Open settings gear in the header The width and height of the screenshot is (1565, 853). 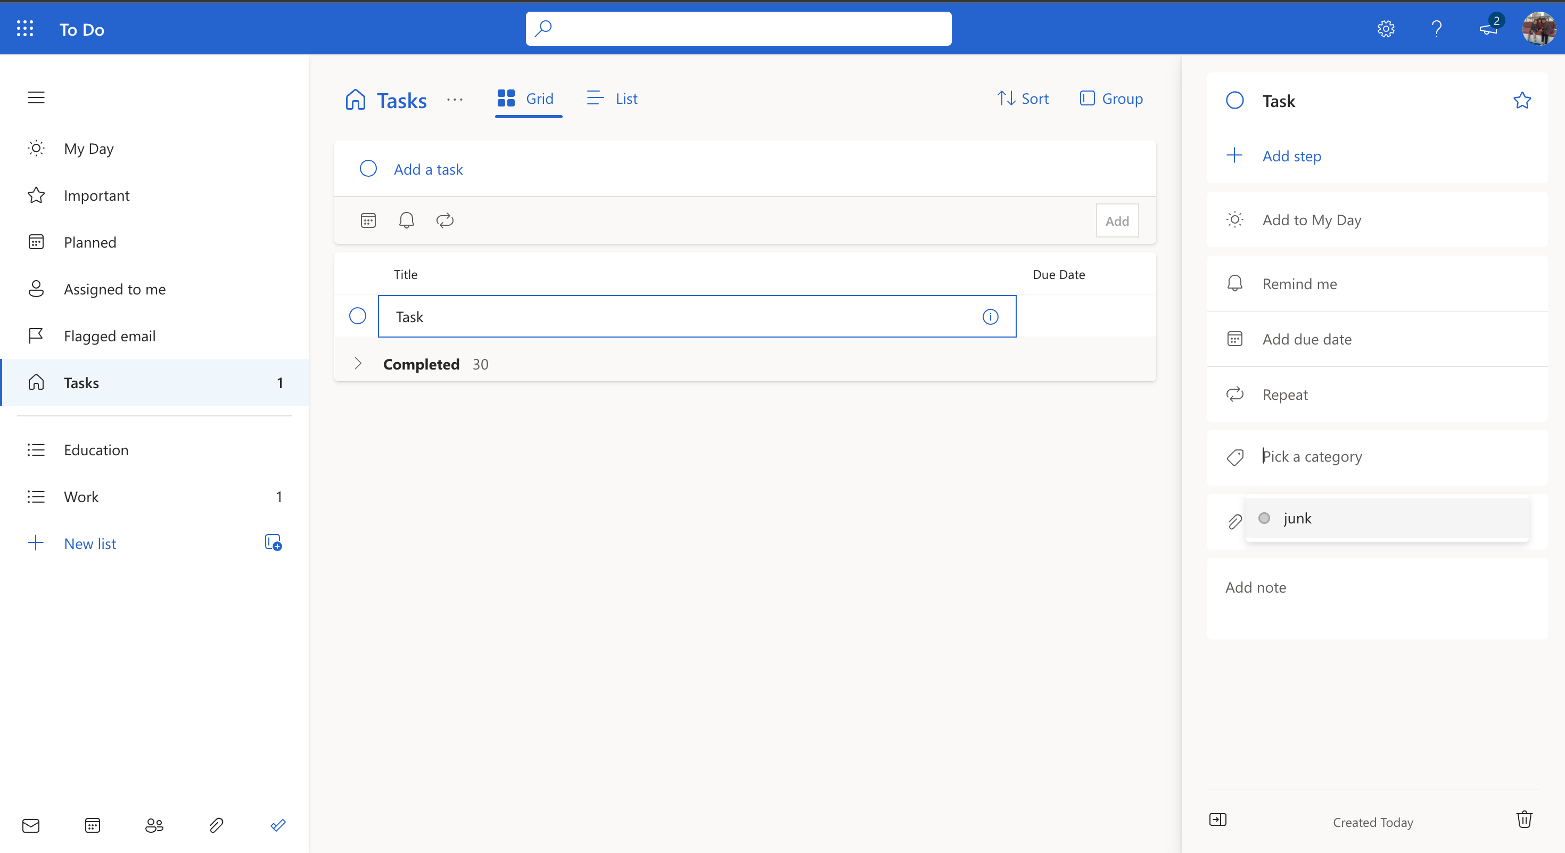pos(1385,29)
